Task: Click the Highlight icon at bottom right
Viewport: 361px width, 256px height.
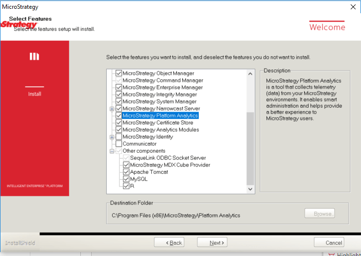Action: point(331,254)
